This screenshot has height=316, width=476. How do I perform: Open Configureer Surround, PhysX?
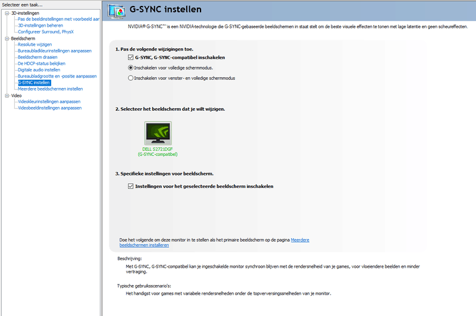[46, 32]
